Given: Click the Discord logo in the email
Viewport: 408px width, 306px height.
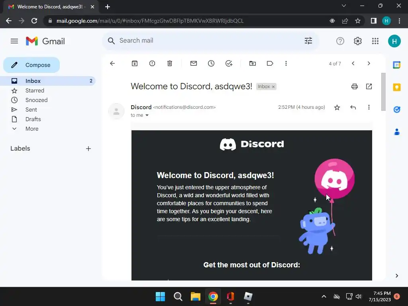Looking at the screenshot, I should [x=252, y=144].
